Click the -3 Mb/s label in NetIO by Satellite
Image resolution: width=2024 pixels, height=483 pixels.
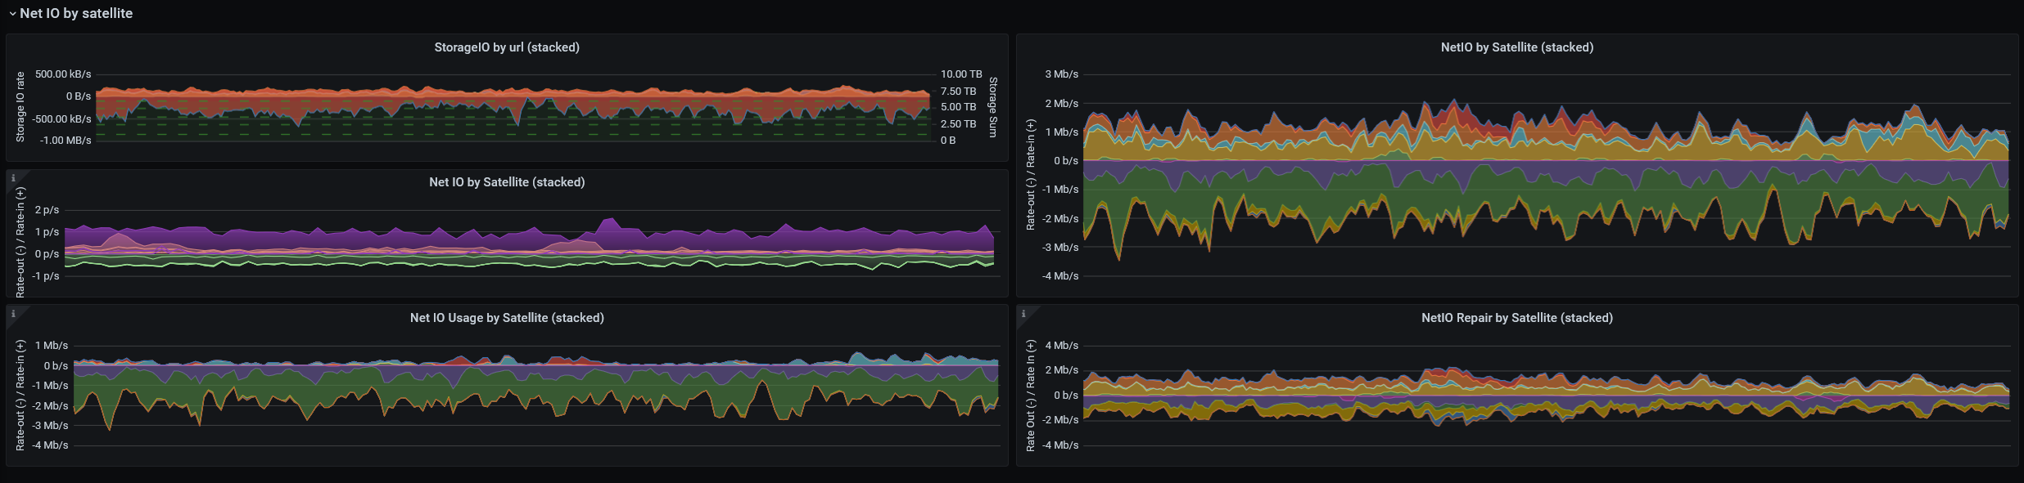coord(1060,248)
